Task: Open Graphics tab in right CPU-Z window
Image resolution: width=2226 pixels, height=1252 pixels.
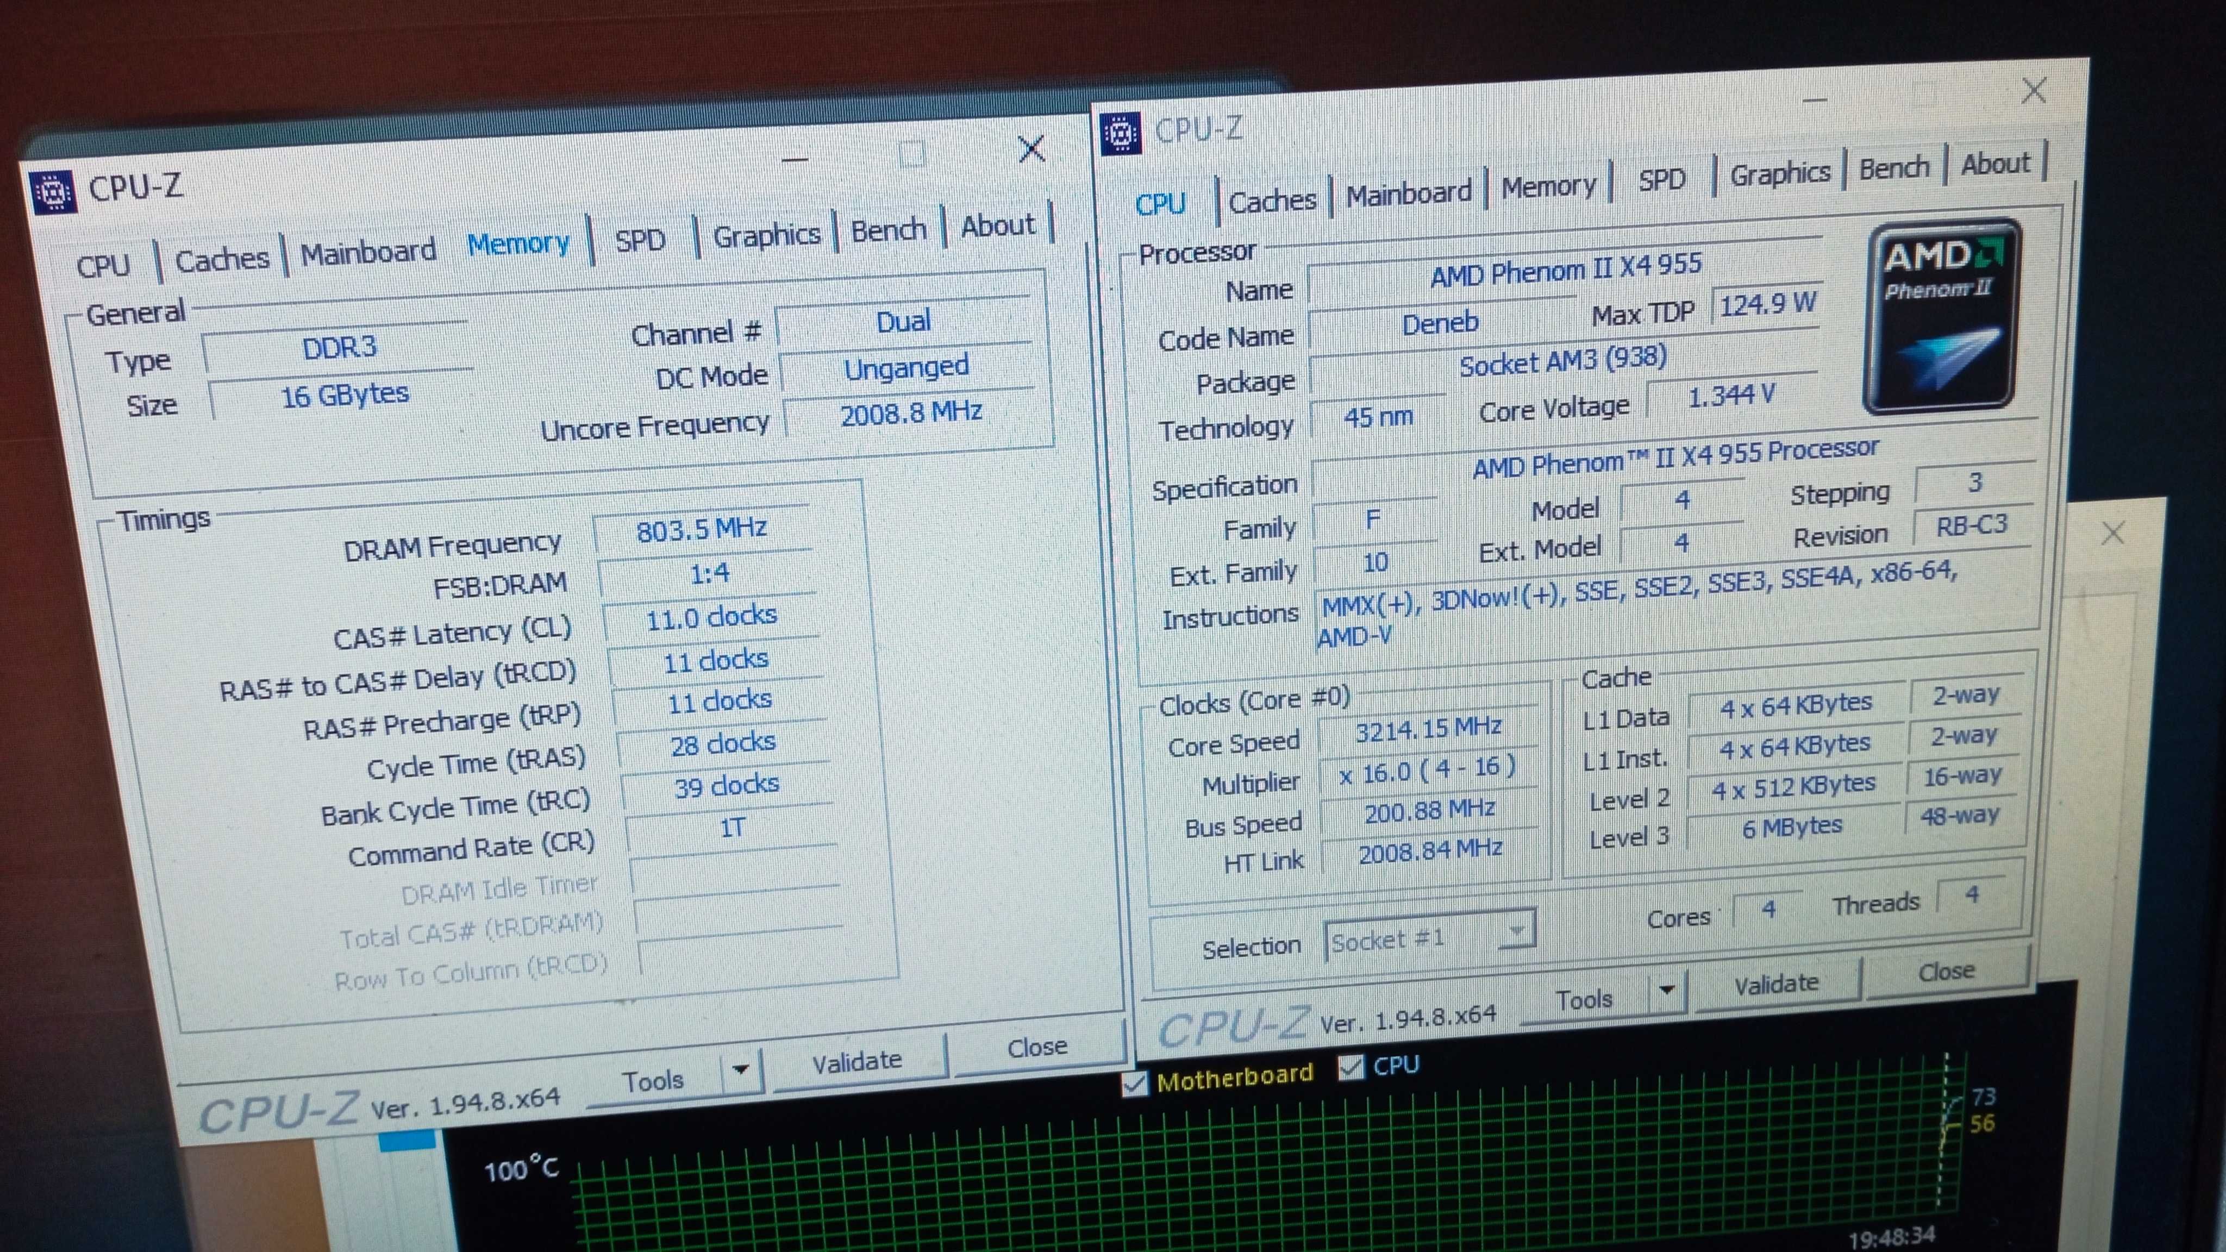Action: click(1780, 174)
